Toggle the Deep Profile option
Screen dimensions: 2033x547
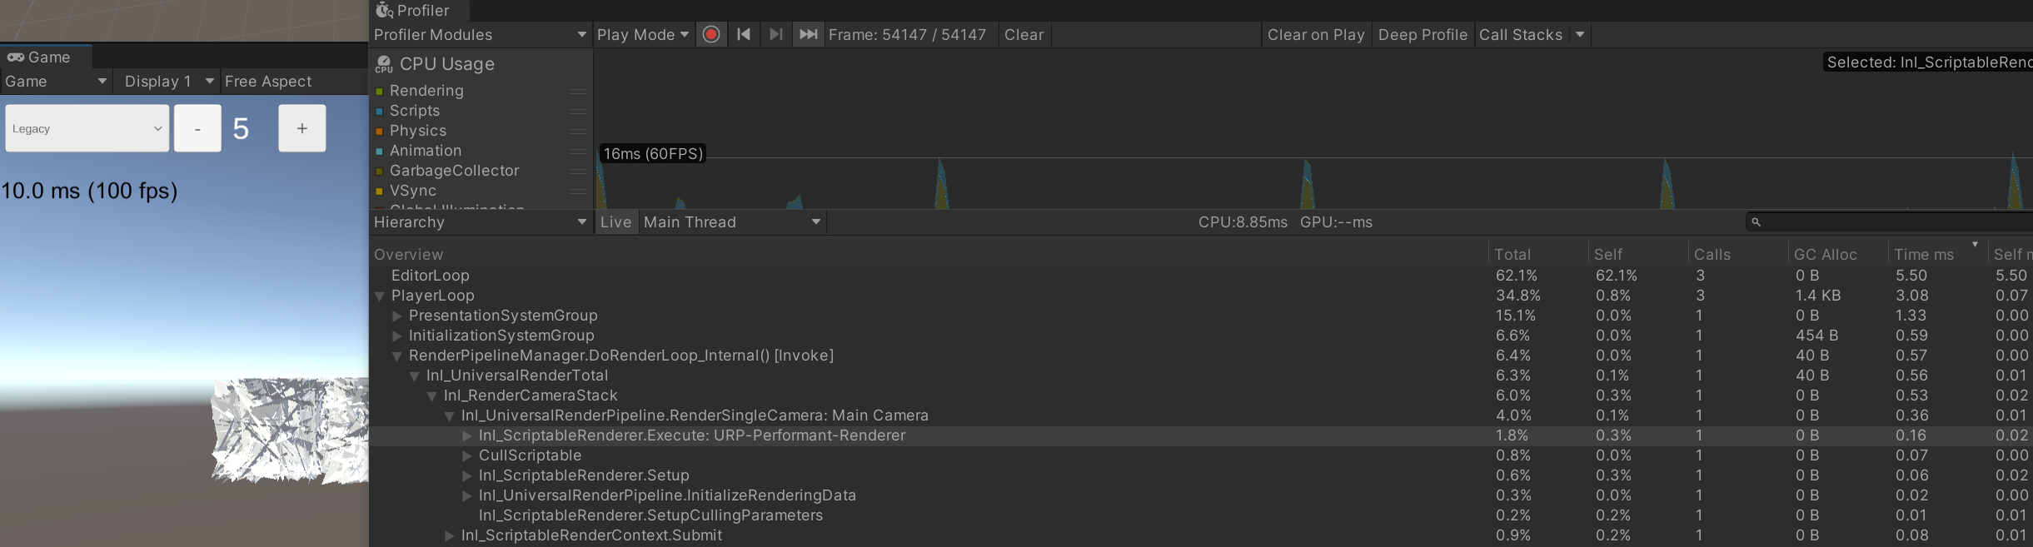pos(1423,35)
